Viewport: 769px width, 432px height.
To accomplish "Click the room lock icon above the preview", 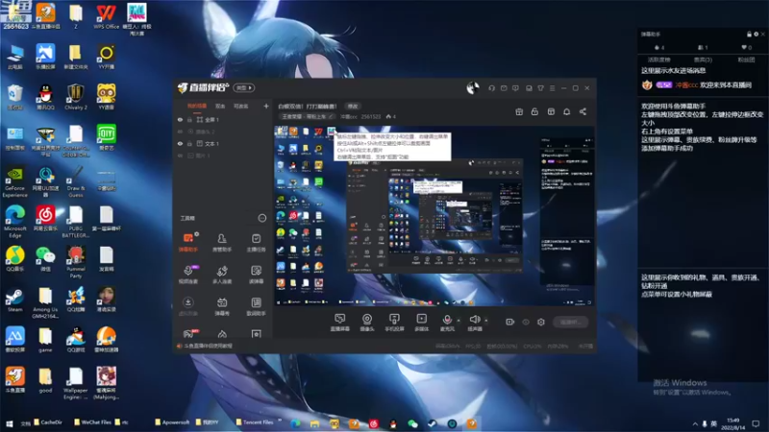I will tap(534, 111).
